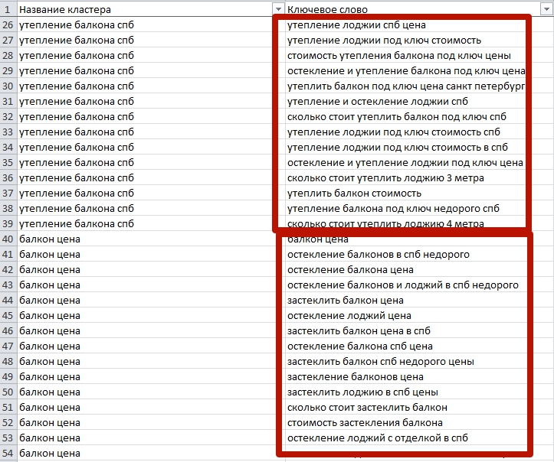This screenshot has height=462, width=554.
Task: Open the filter dropdown for Название кластера
Action: pos(278,9)
